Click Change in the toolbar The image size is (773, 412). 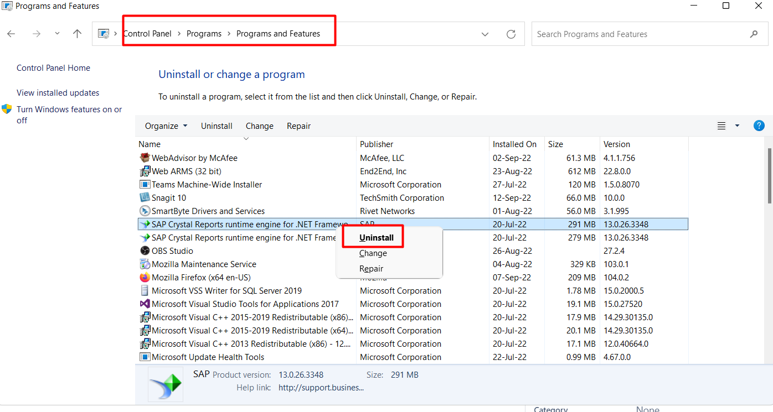(260, 126)
